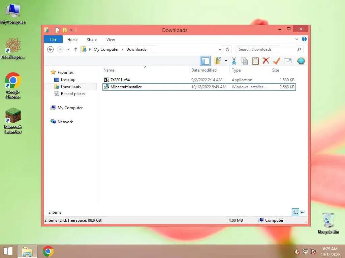Click the File Explorer taskbar button
The width and height of the screenshot is (345, 258).
coord(27,251)
